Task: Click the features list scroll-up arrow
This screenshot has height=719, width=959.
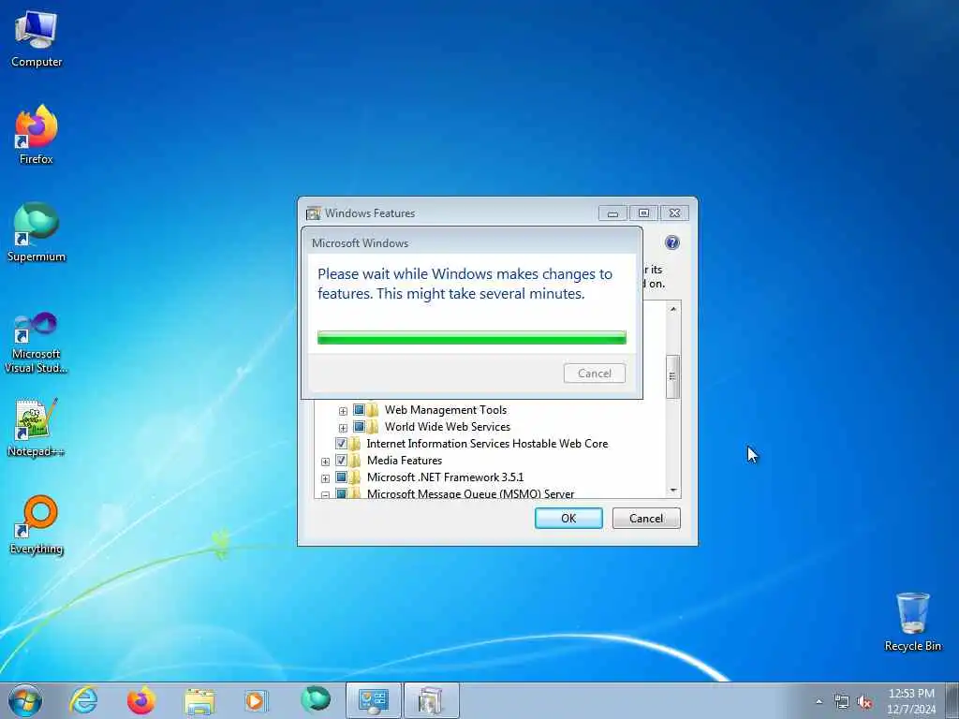Action: pyautogui.click(x=672, y=309)
